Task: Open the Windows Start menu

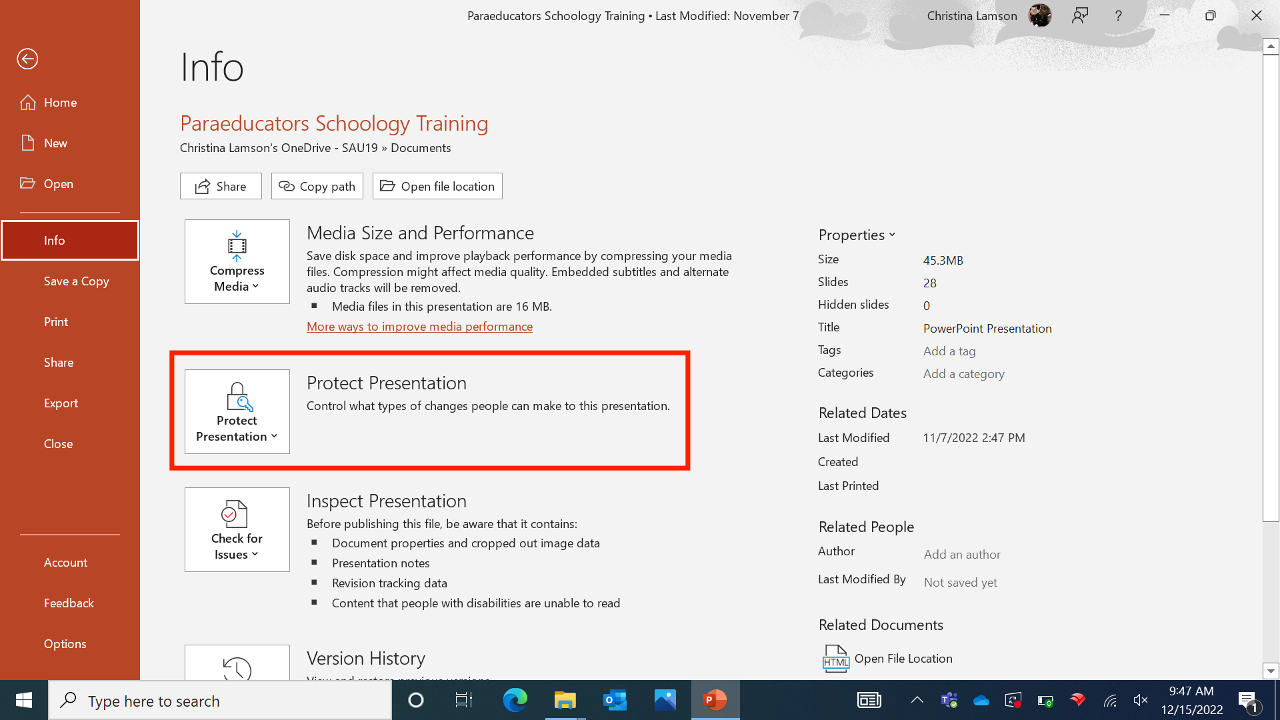Action: 24,700
